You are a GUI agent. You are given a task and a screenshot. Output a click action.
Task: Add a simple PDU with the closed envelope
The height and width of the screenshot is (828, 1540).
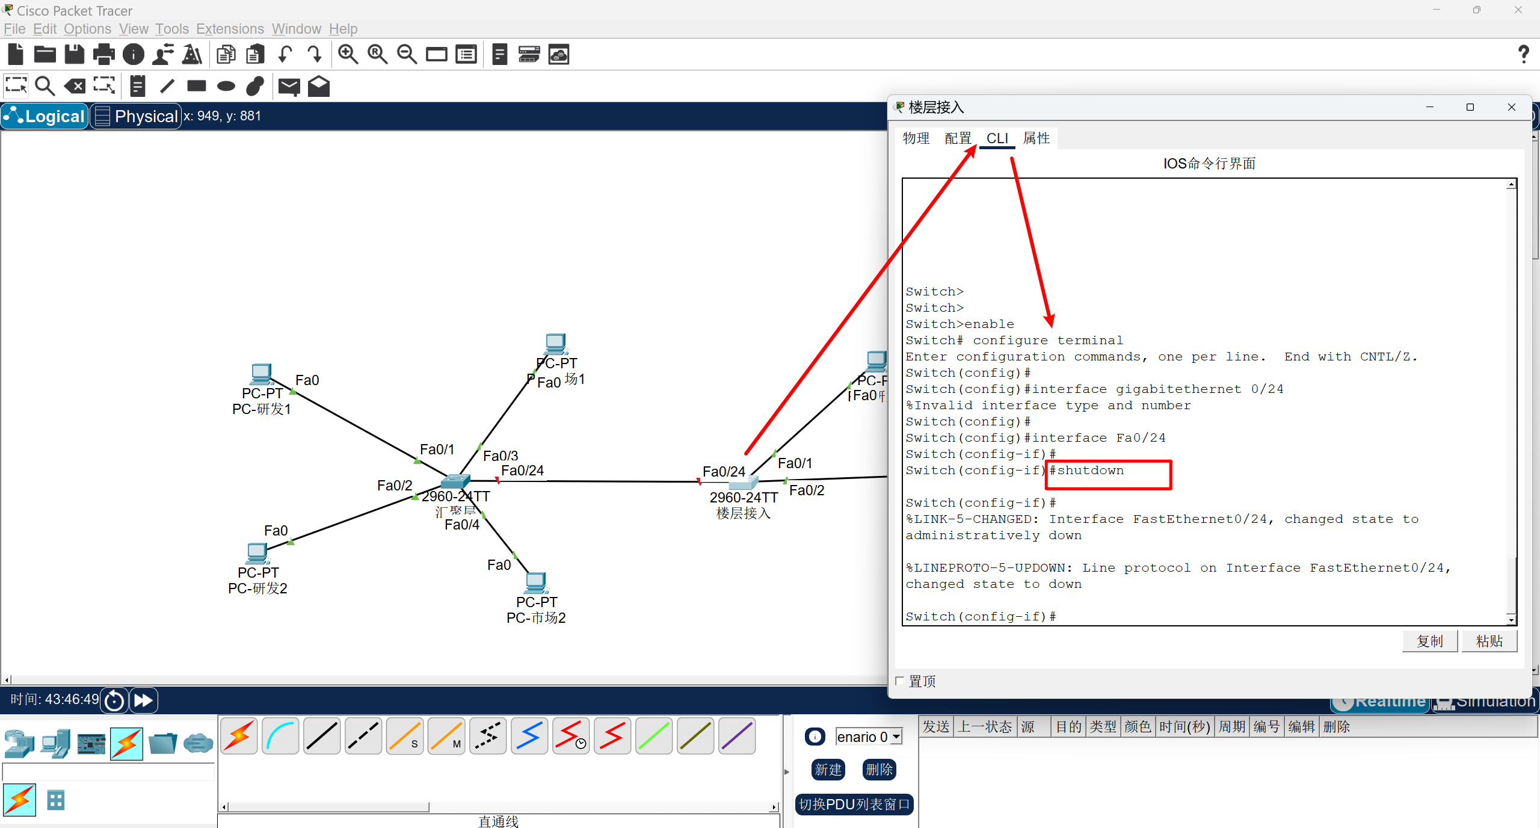(x=289, y=87)
